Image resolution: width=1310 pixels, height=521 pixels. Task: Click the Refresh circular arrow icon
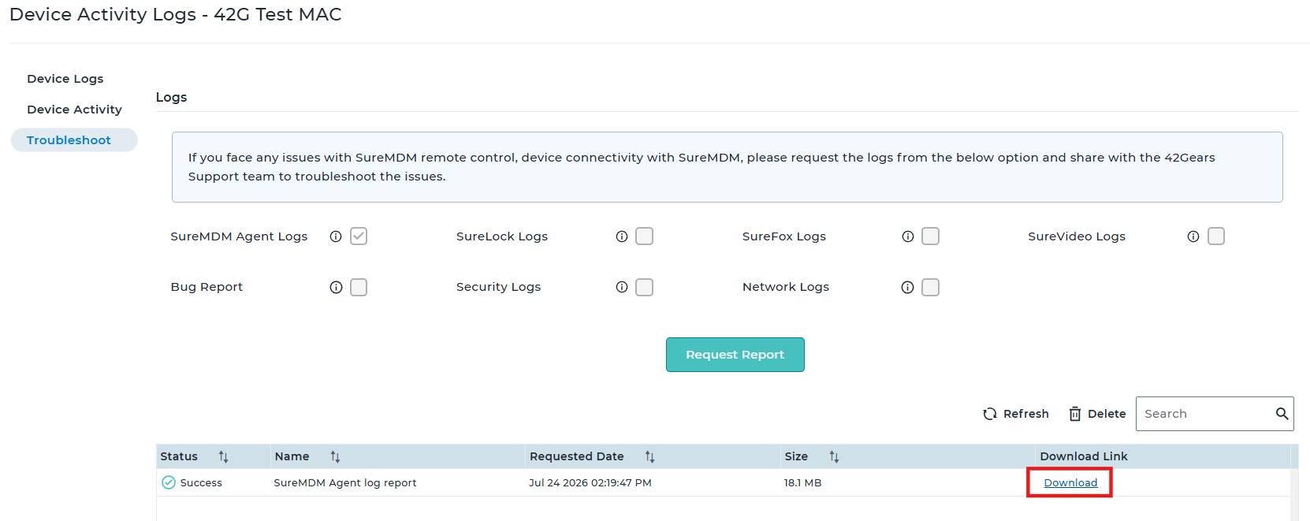click(x=990, y=414)
